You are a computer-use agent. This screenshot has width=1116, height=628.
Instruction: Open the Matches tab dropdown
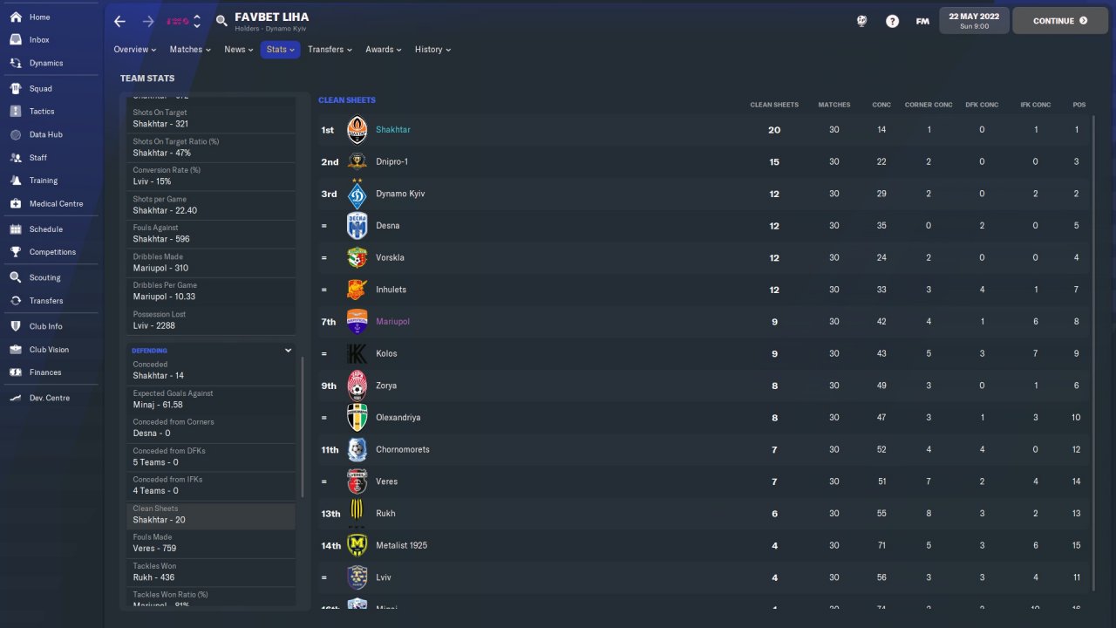pos(190,50)
